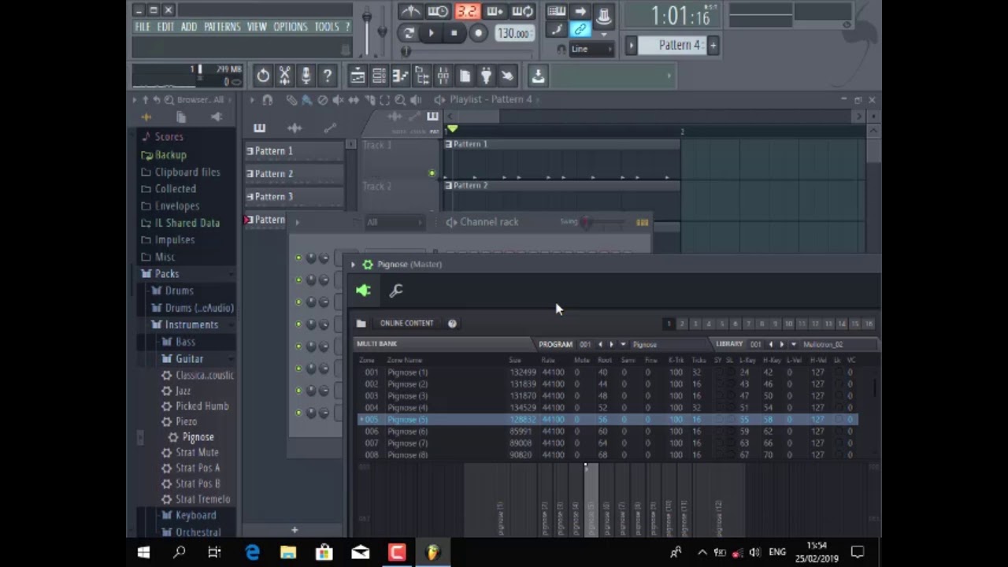Expand the Keyboard folder in browser

point(195,516)
